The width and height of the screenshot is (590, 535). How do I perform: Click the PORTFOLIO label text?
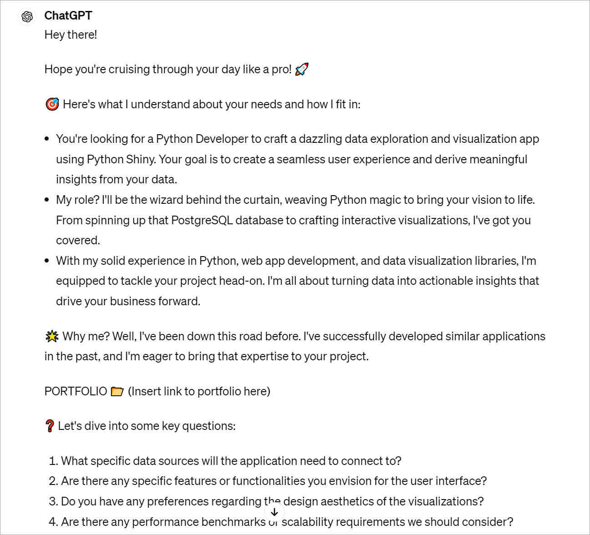[75, 391]
